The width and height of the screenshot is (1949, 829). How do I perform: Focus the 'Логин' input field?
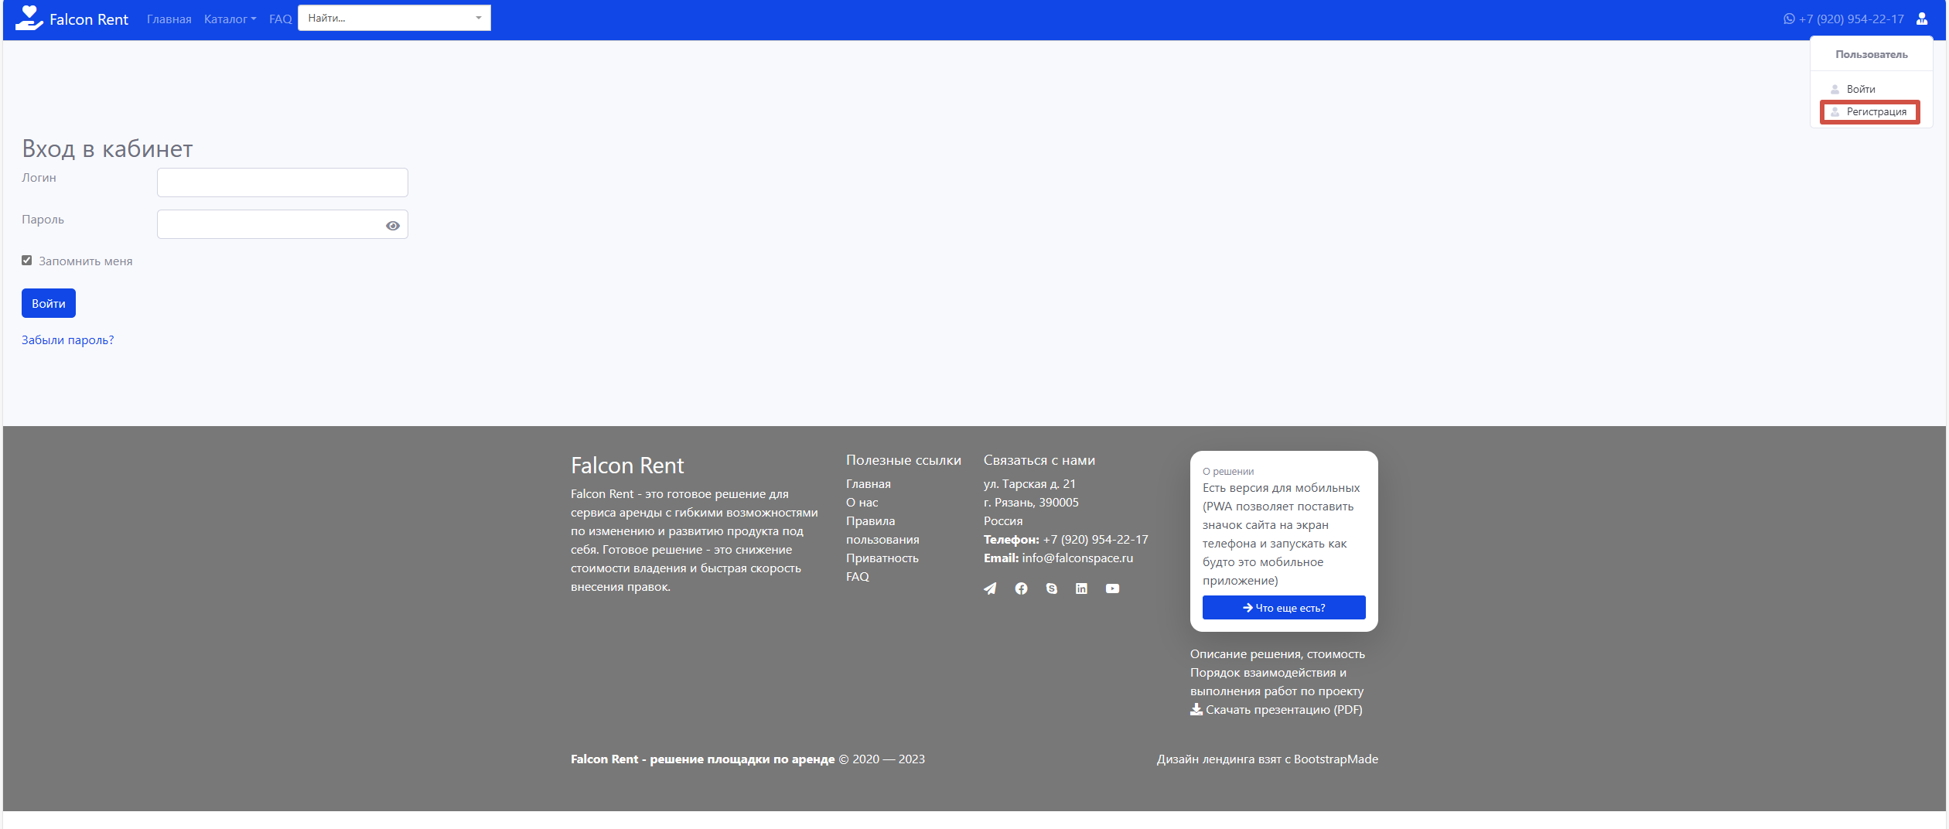click(x=282, y=183)
